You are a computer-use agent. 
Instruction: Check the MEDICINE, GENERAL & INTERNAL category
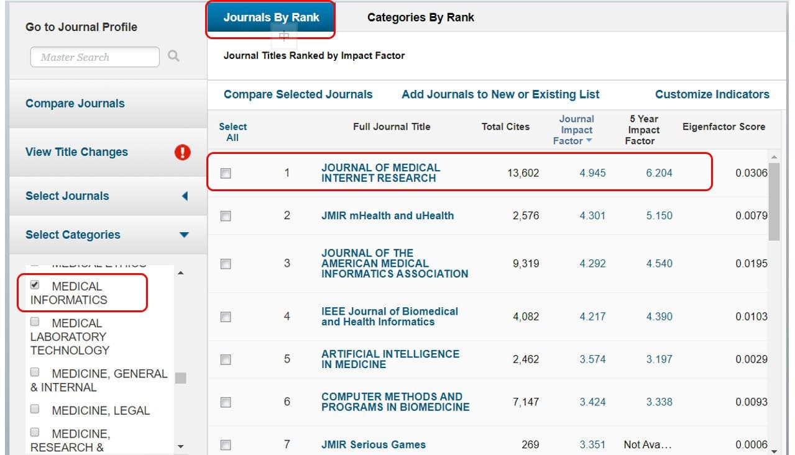click(35, 372)
